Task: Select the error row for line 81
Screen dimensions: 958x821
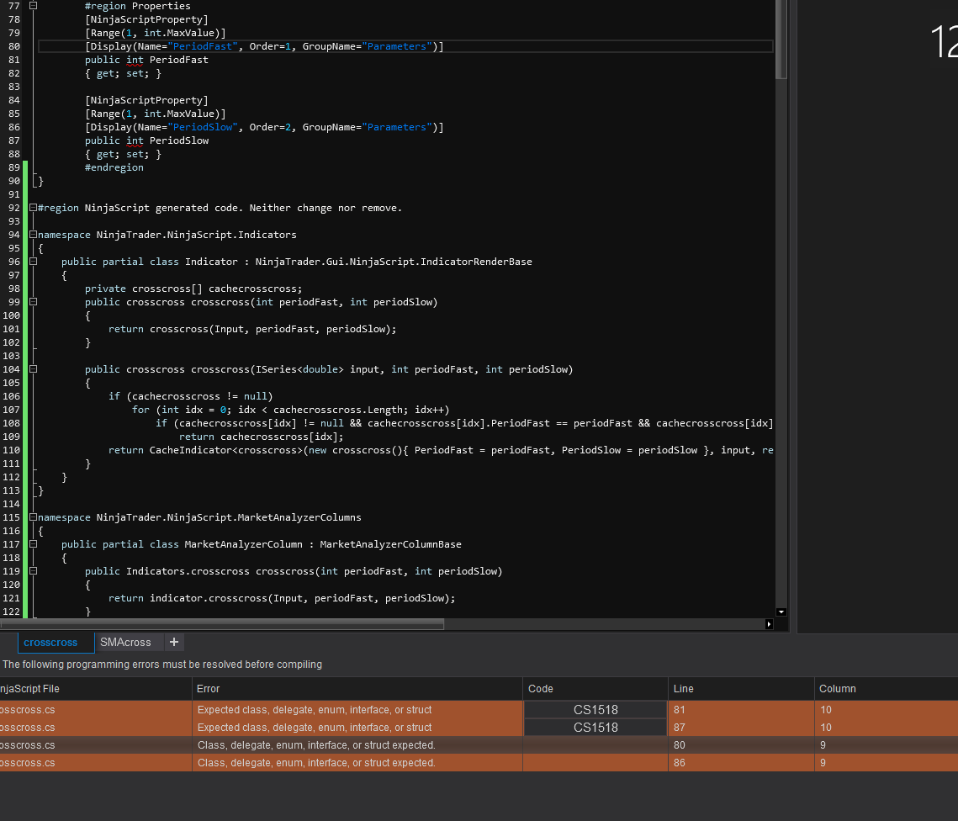Action: click(479, 710)
